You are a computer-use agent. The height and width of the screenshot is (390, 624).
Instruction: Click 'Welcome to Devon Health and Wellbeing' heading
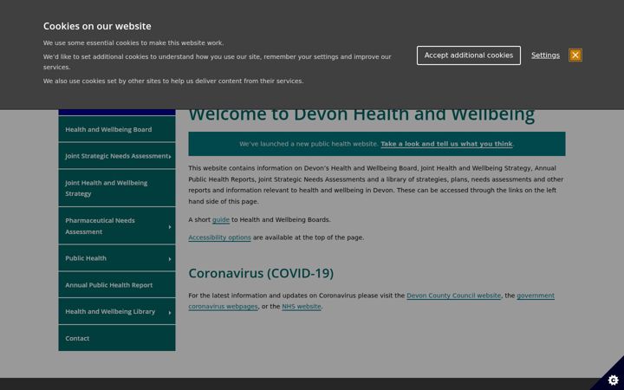(361, 115)
